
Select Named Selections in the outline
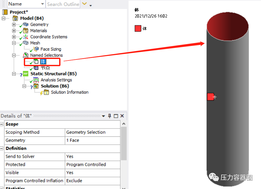point(46,55)
